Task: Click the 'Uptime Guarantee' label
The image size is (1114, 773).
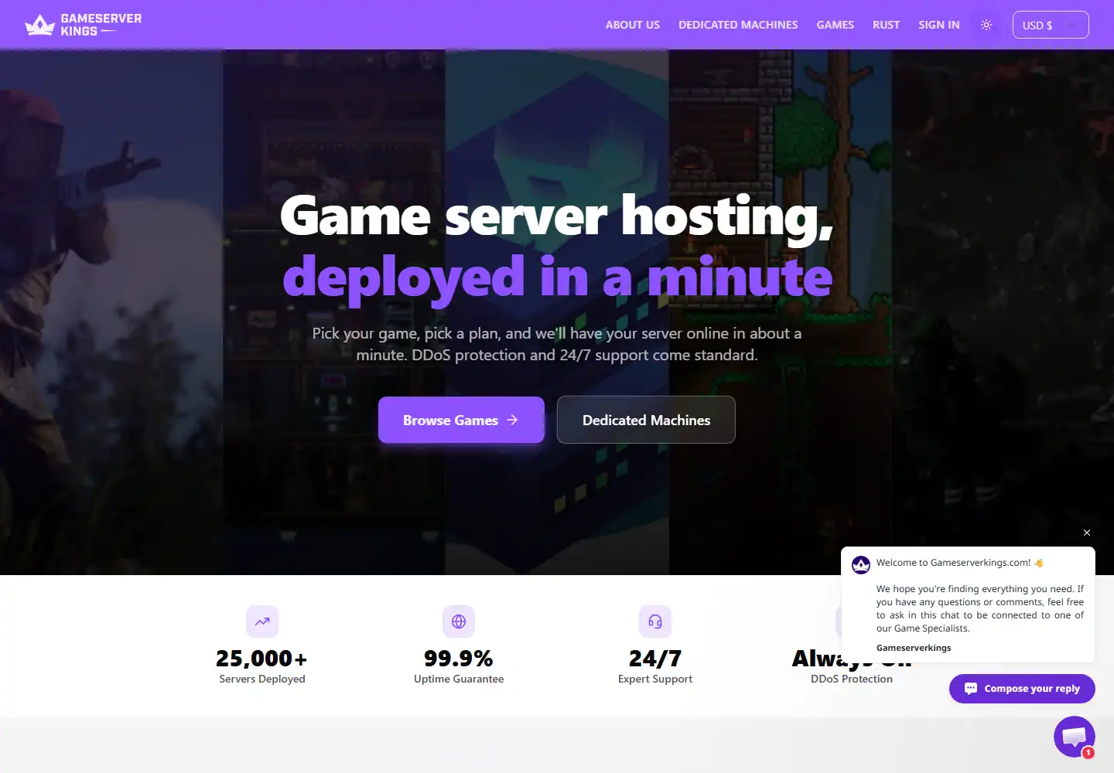Action: [459, 679]
